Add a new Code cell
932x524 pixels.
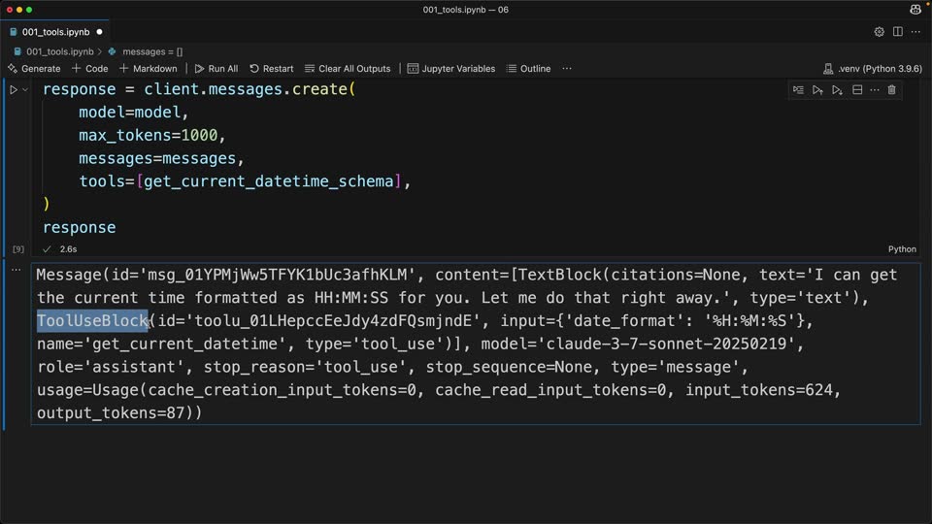(89, 68)
